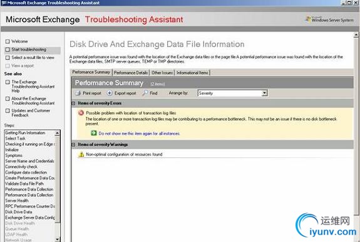
Task: Click the Find button label
Action: point(153,93)
